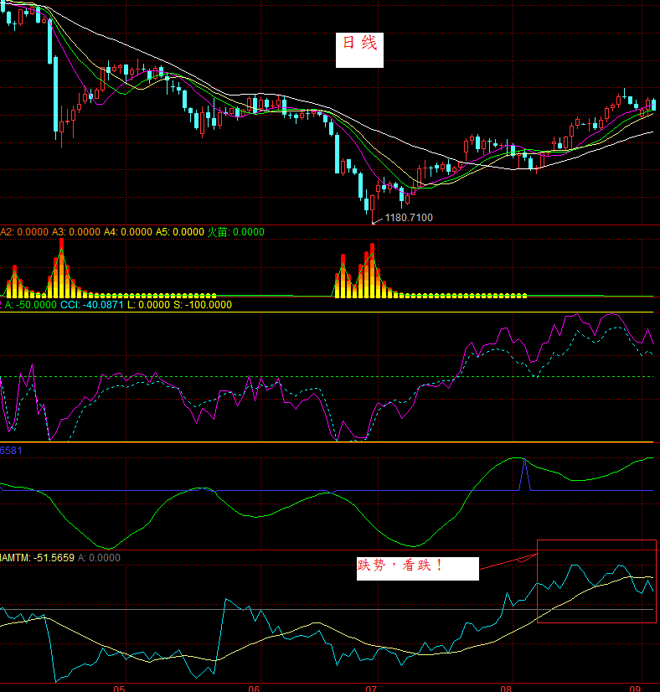Click the A5: 0.0000 indicator value
The width and height of the screenshot is (660, 692).
point(180,232)
